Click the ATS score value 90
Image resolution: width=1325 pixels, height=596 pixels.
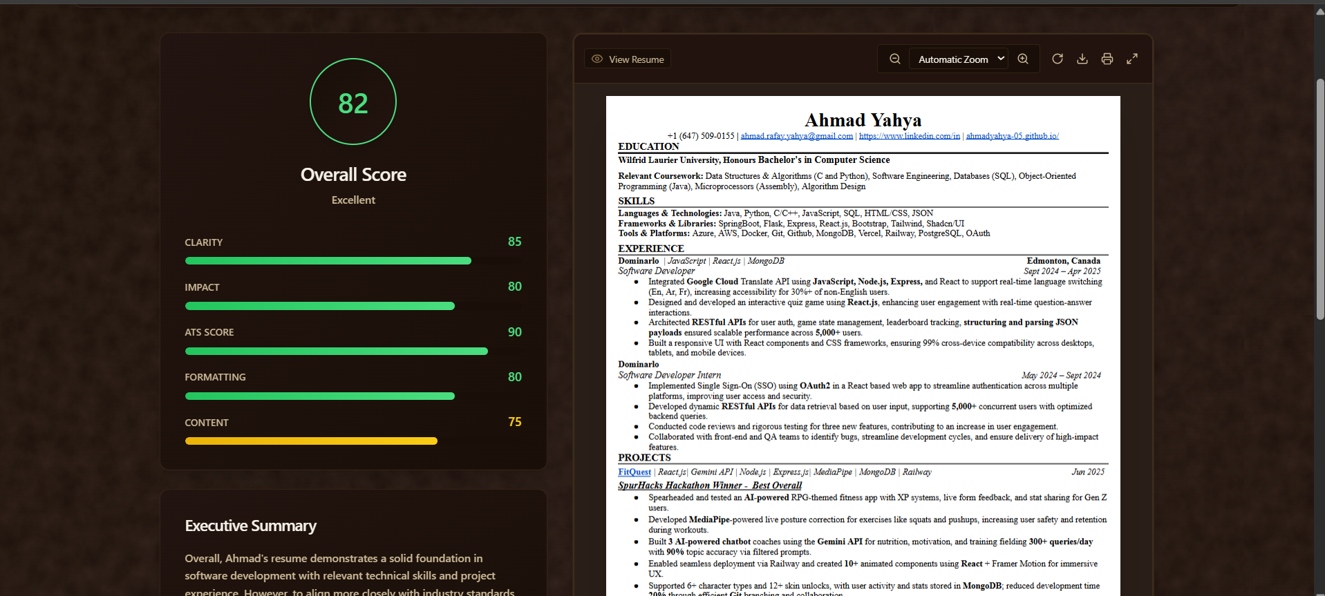515,332
